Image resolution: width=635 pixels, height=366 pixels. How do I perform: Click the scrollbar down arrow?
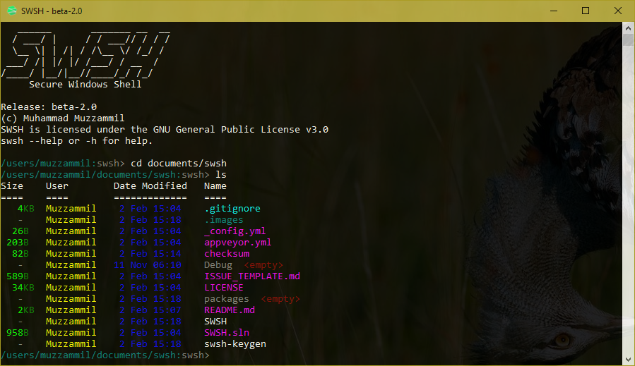click(628, 360)
